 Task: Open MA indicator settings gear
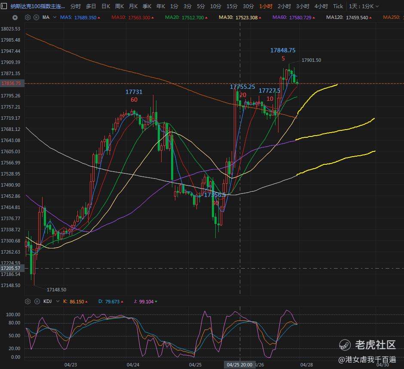coord(28,18)
